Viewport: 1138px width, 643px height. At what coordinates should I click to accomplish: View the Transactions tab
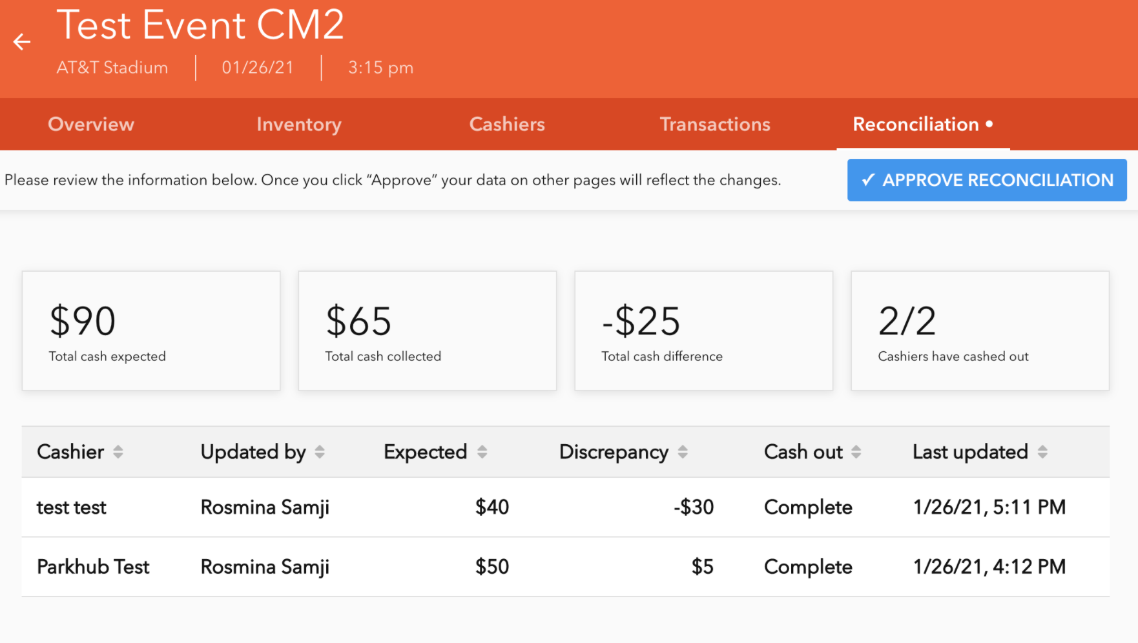(x=715, y=124)
